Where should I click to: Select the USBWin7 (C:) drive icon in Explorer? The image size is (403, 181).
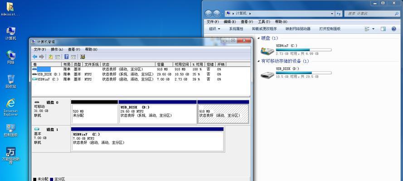pyautogui.click(x=267, y=51)
